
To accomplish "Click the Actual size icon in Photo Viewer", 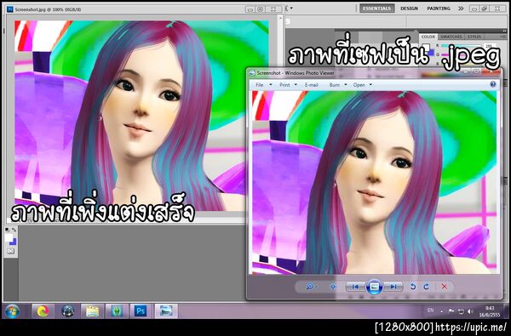I will tap(333, 287).
